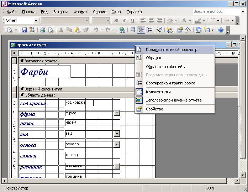Screen dimensions: 248x192
Task: Click the Copy icon in the toolbar
Action: pyautogui.click(x=69, y=30)
